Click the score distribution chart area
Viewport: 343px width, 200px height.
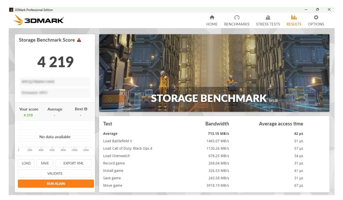point(55,137)
